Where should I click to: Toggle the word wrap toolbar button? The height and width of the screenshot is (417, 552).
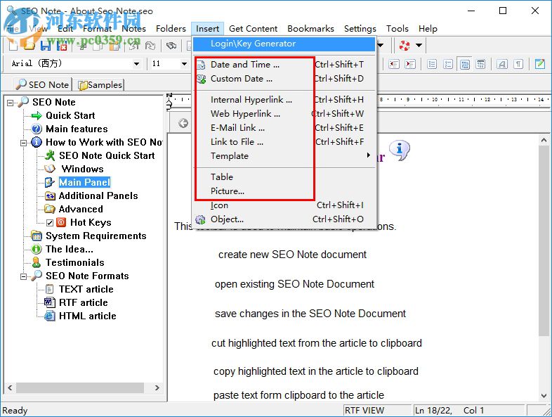[465, 64]
